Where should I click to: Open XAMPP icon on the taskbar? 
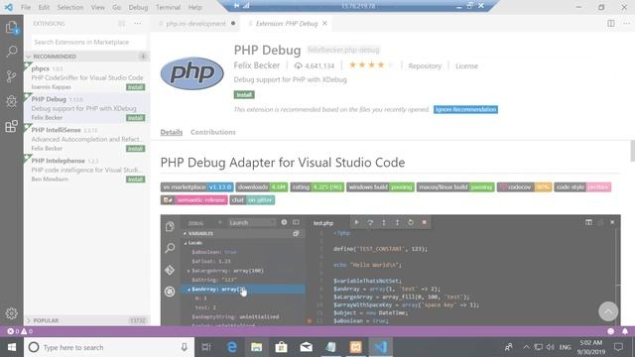[355, 347]
